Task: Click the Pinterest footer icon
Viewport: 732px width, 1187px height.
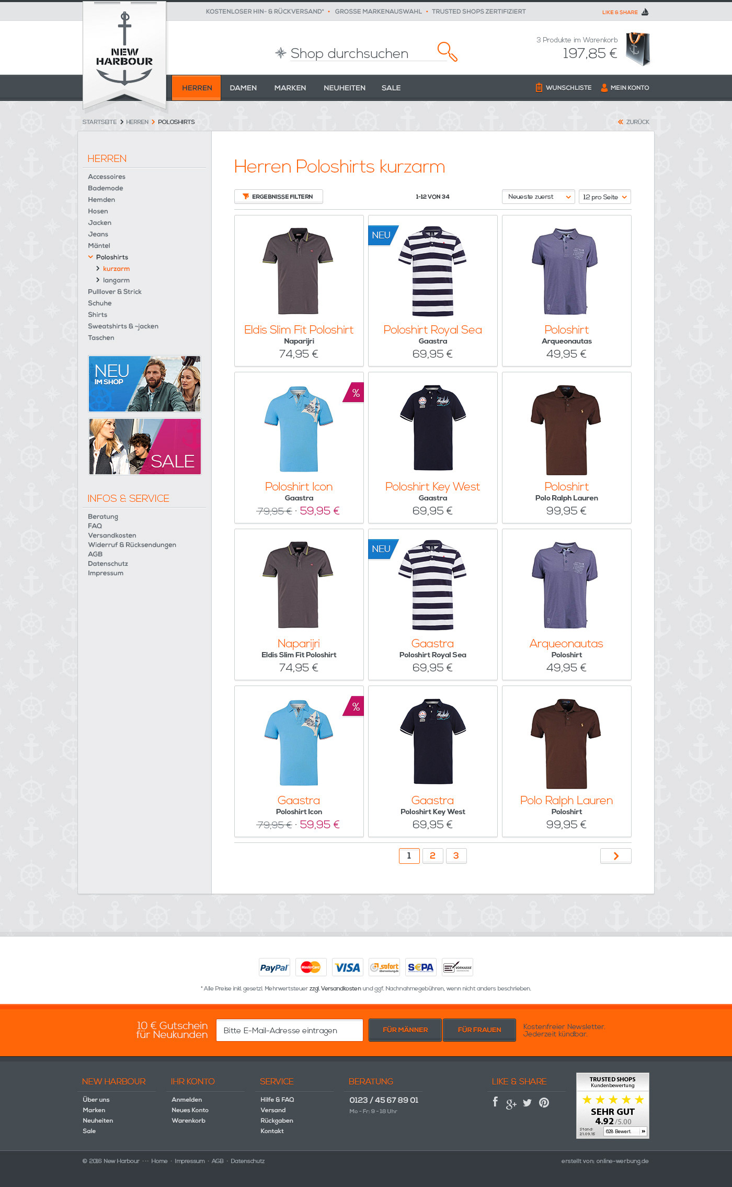Action: (x=544, y=1103)
